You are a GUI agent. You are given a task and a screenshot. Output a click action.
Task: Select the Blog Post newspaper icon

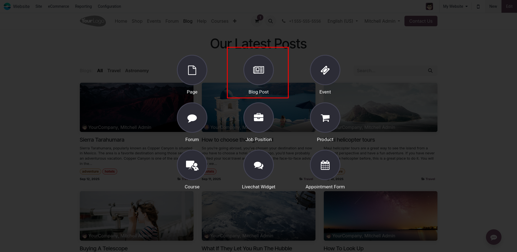258,70
